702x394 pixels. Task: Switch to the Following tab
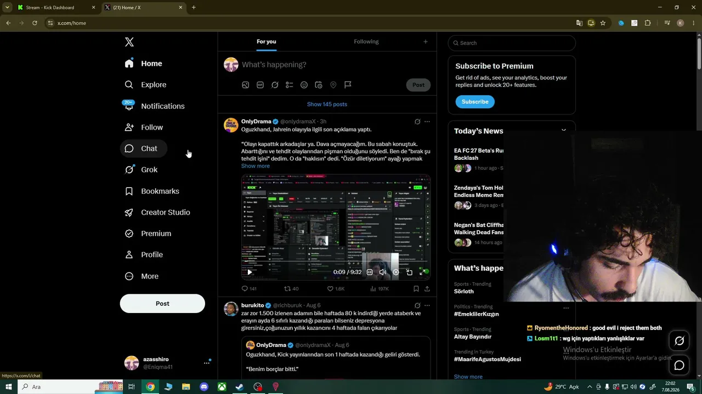click(366, 42)
